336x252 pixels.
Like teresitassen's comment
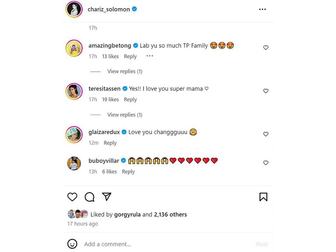[x=266, y=91]
